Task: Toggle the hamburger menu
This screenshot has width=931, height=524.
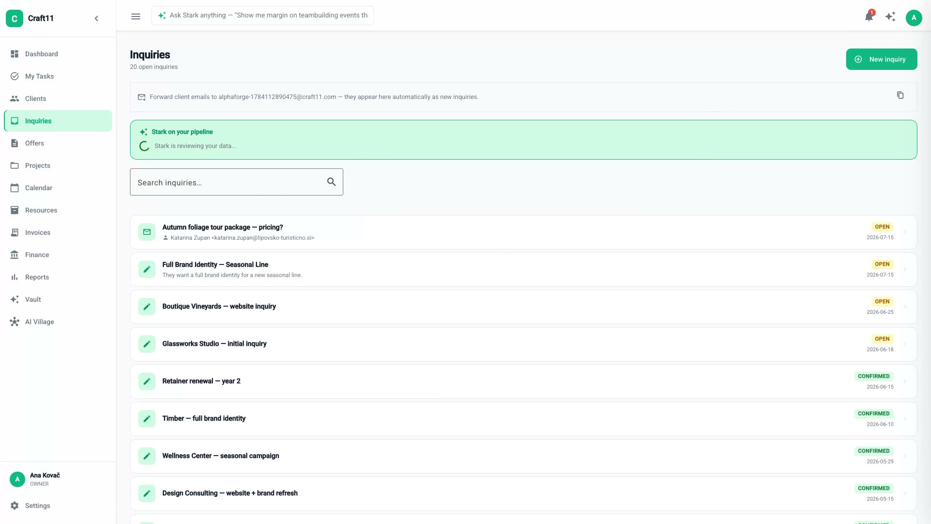Action: tap(136, 16)
